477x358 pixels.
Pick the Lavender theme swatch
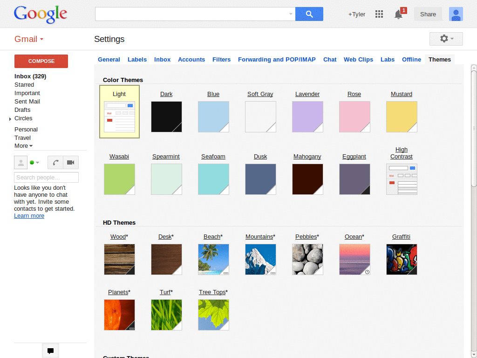tap(307, 117)
